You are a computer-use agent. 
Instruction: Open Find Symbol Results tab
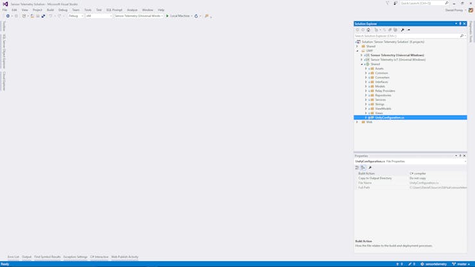(x=47, y=257)
